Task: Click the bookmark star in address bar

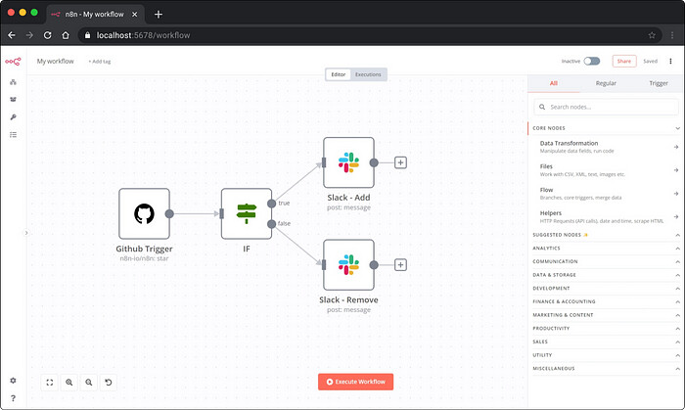Action: pos(652,35)
